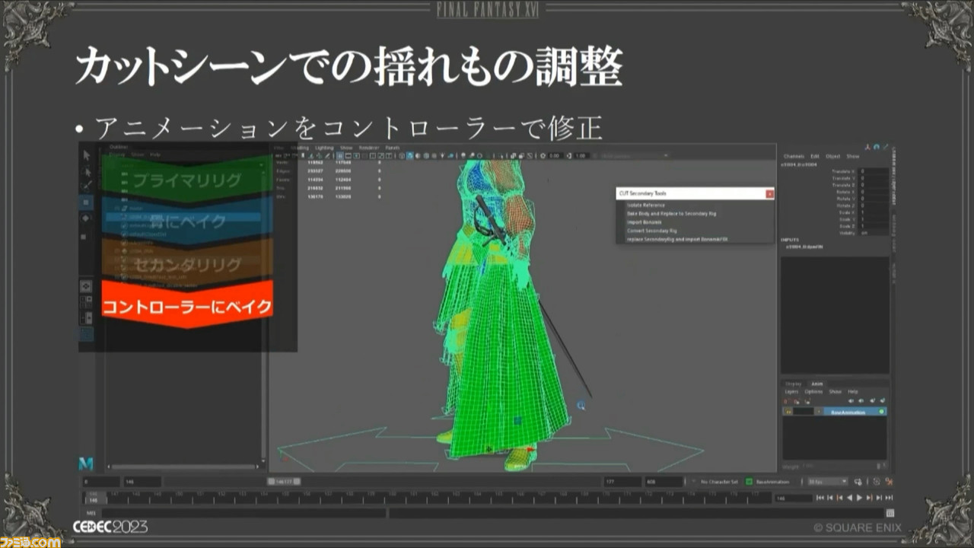
Task: Click Isolate Reference in CUT Secondary Tools
Action: (x=645, y=205)
